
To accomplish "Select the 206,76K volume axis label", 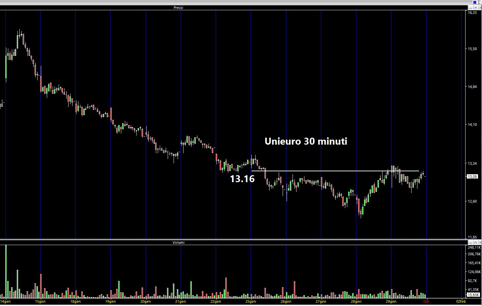I will [x=474, y=254].
